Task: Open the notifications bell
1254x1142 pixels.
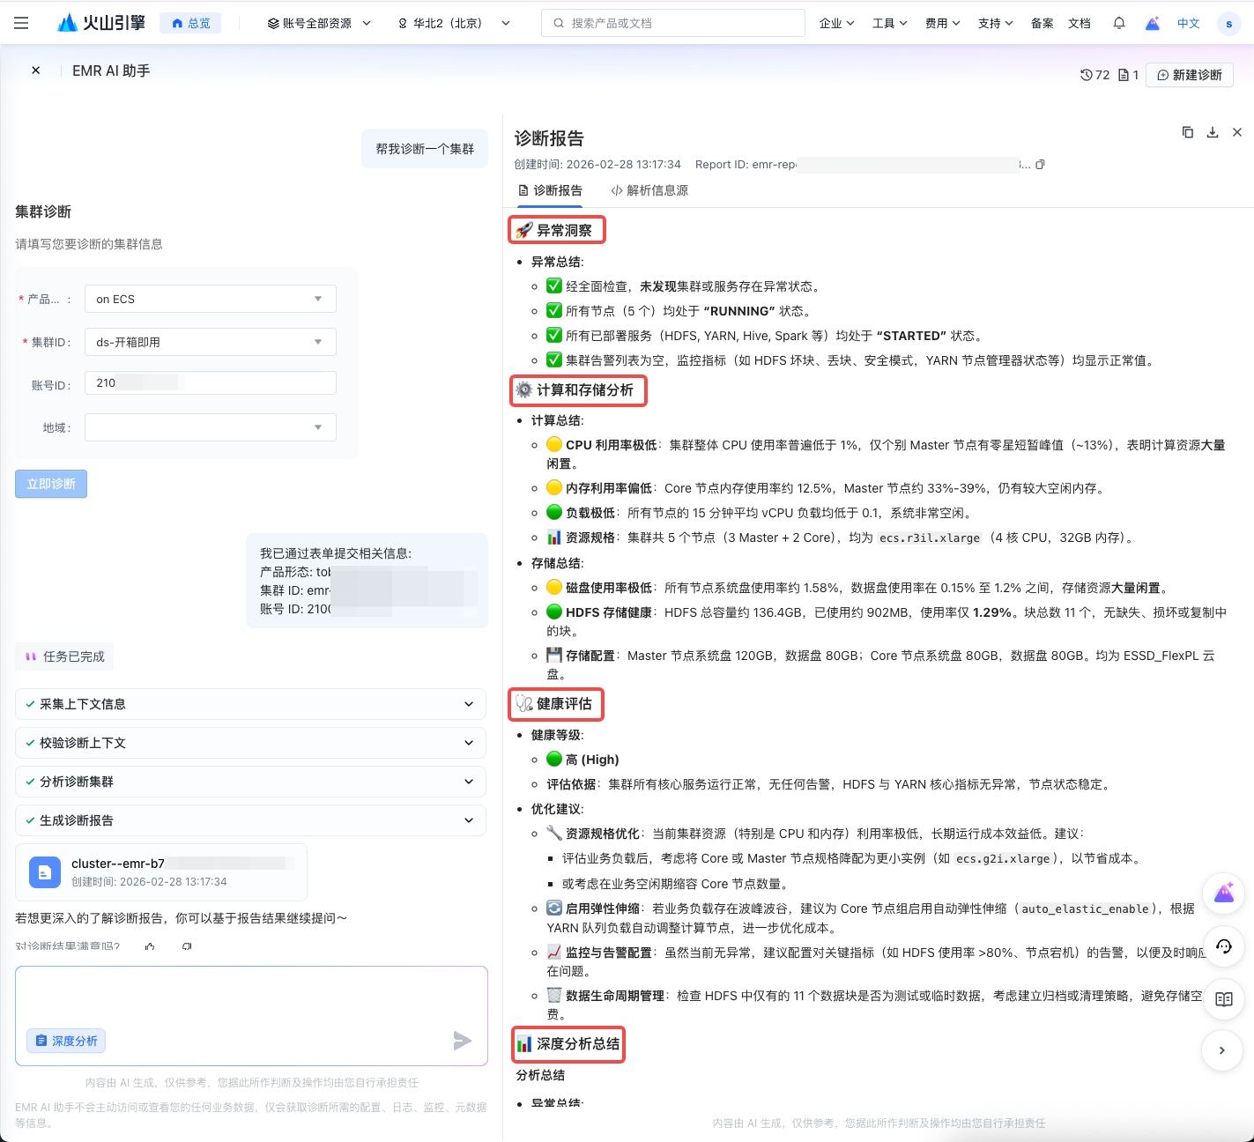Action: coord(1119,23)
